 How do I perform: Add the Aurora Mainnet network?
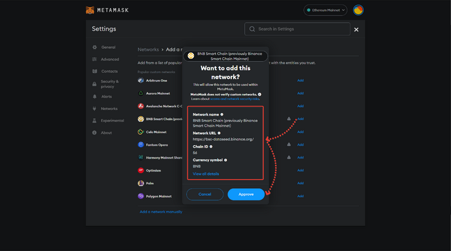(x=300, y=94)
